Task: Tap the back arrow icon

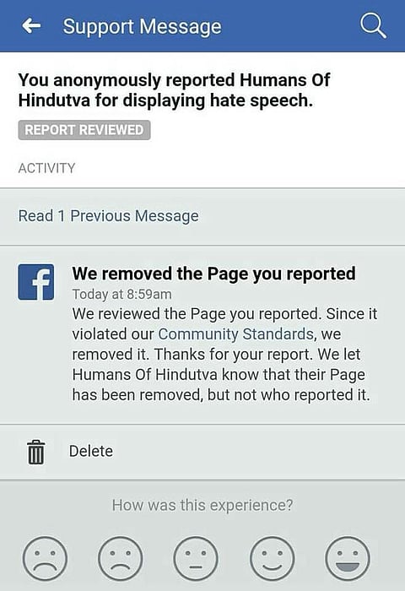Action: pos(31,26)
